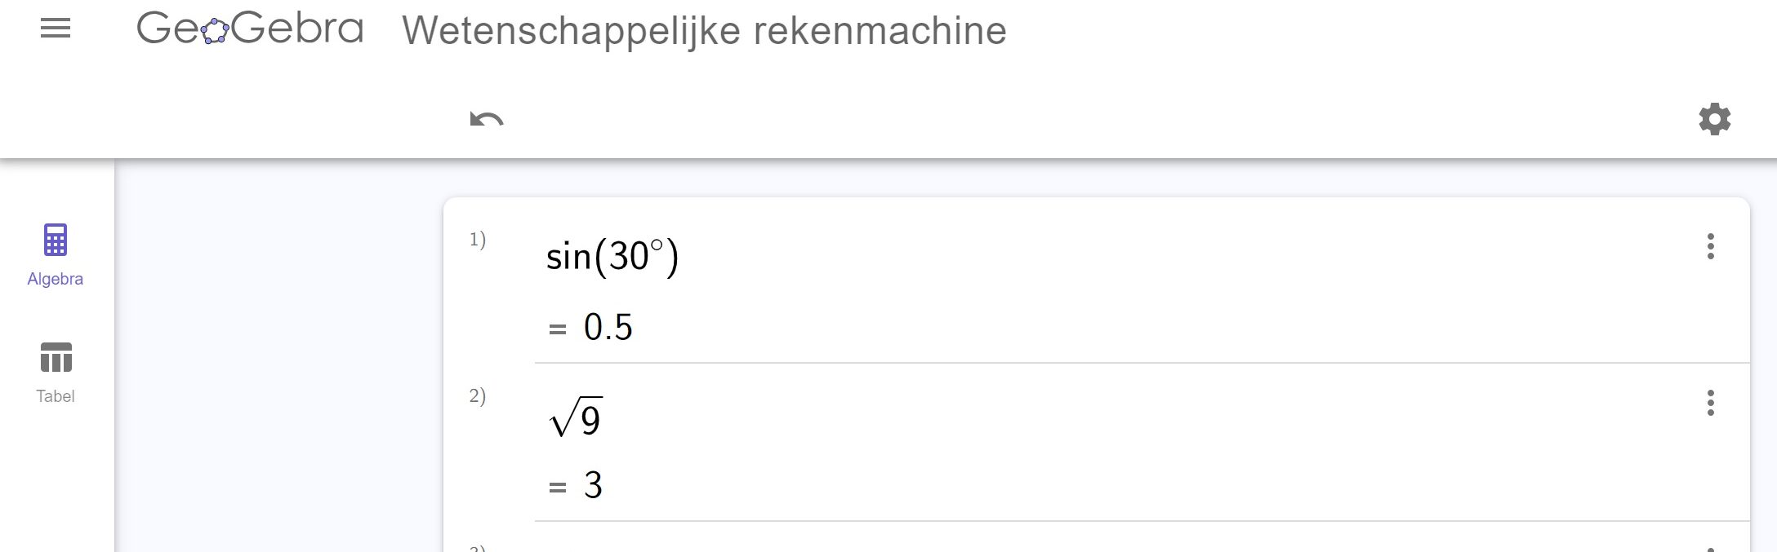Undo the last action
This screenshot has width=1777, height=552.
coord(487,120)
